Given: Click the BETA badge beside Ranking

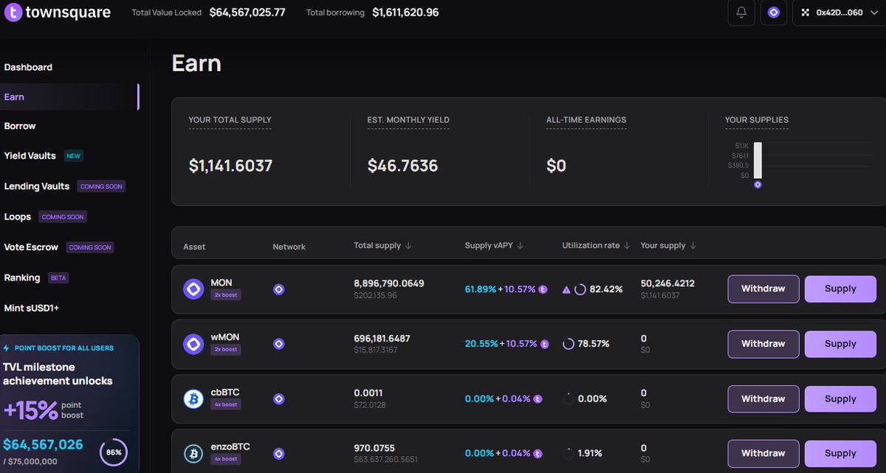Looking at the screenshot, I should [58, 278].
